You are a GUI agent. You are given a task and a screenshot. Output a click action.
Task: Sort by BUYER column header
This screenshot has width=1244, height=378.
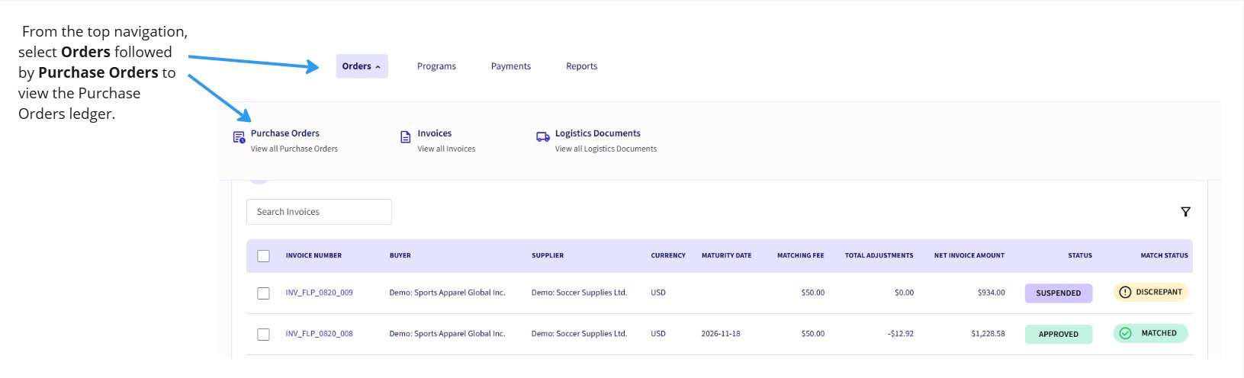(x=400, y=256)
